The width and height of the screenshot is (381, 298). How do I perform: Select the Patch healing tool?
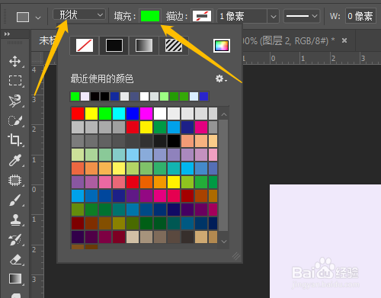(15, 181)
